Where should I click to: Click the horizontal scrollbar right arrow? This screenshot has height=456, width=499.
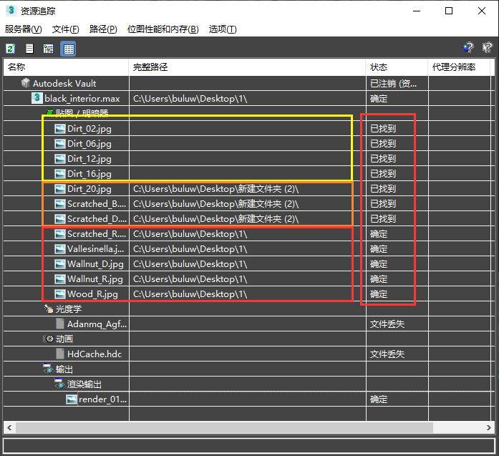point(489,427)
